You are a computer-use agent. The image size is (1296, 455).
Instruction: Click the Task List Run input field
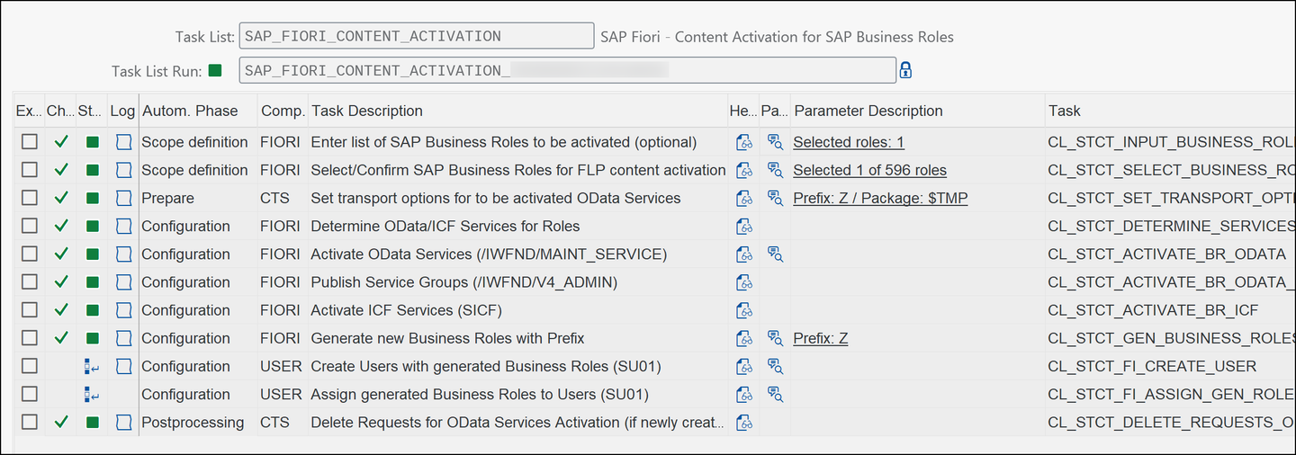[567, 70]
